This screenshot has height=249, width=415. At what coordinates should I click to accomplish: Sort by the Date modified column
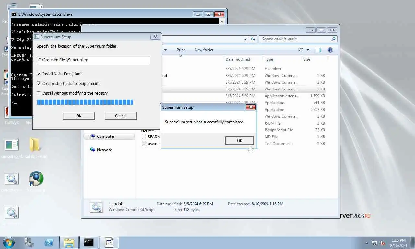point(238,59)
